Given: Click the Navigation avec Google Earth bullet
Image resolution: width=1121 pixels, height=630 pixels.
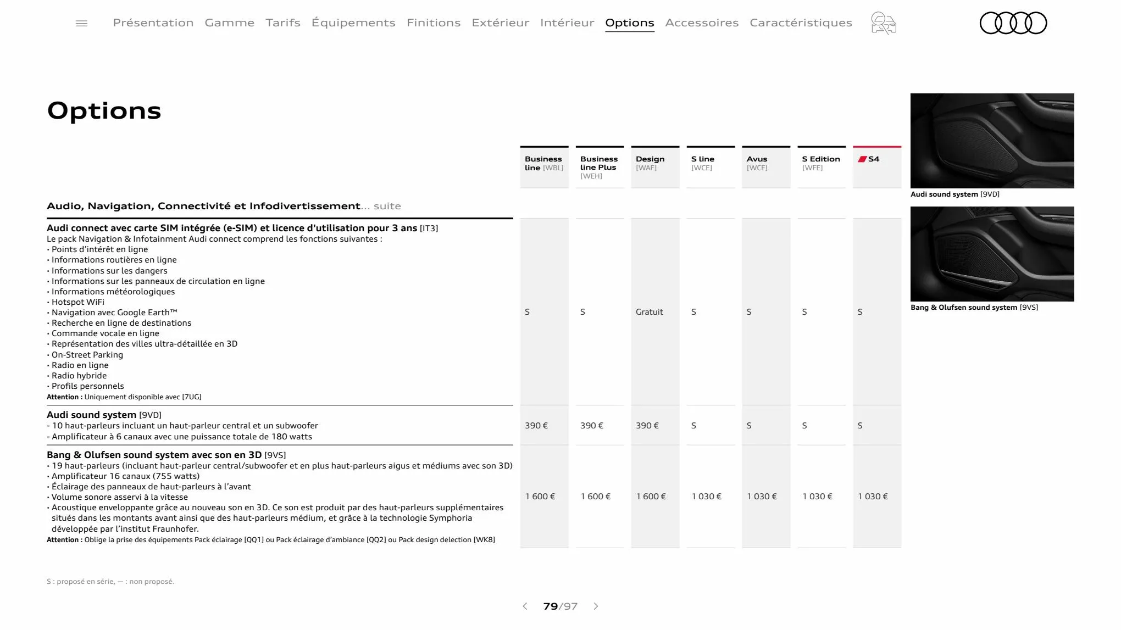Looking at the screenshot, I should coord(112,313).
